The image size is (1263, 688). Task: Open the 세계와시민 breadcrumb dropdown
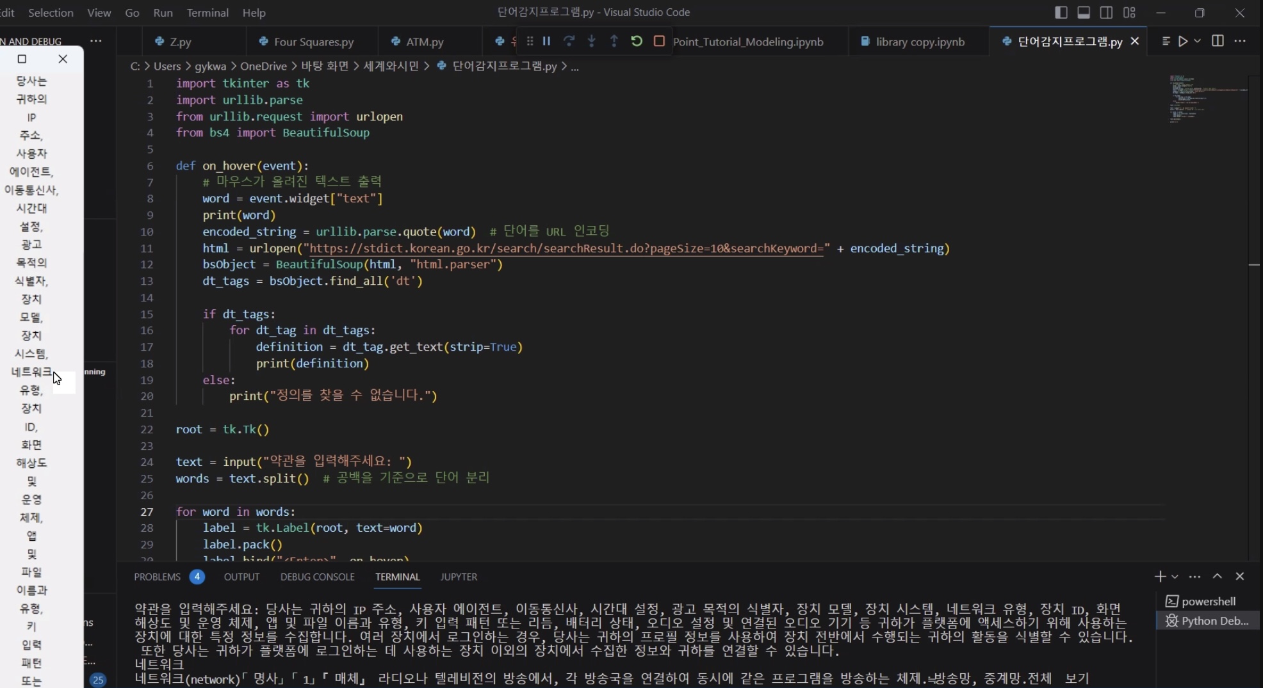pyautogui.click(x=391, y=66)
